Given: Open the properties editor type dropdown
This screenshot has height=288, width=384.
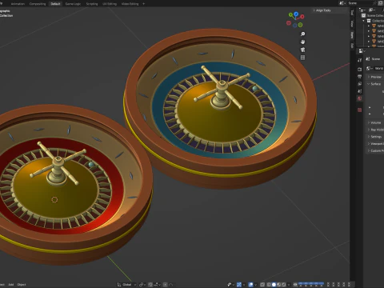Looking at the screenshot, I should 362,50.
